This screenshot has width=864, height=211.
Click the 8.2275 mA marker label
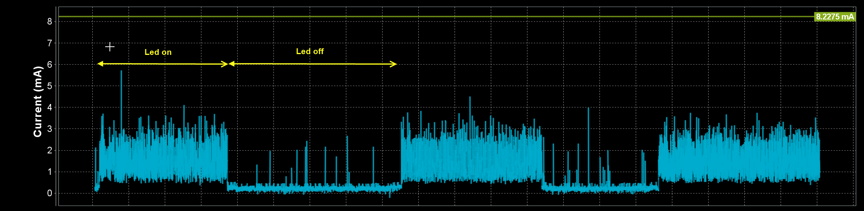point(835,17)
